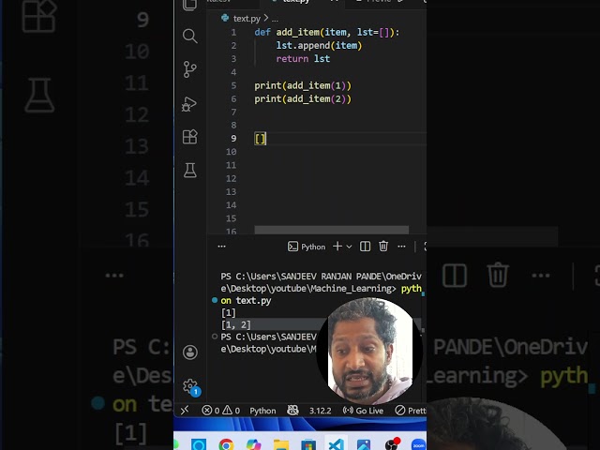Open the Search view in activity bar
Screen dimensions: 600x450
tap(189, 36)
